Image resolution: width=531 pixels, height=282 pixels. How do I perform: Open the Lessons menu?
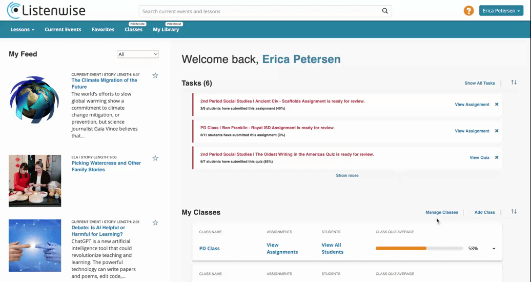point(23,30)
